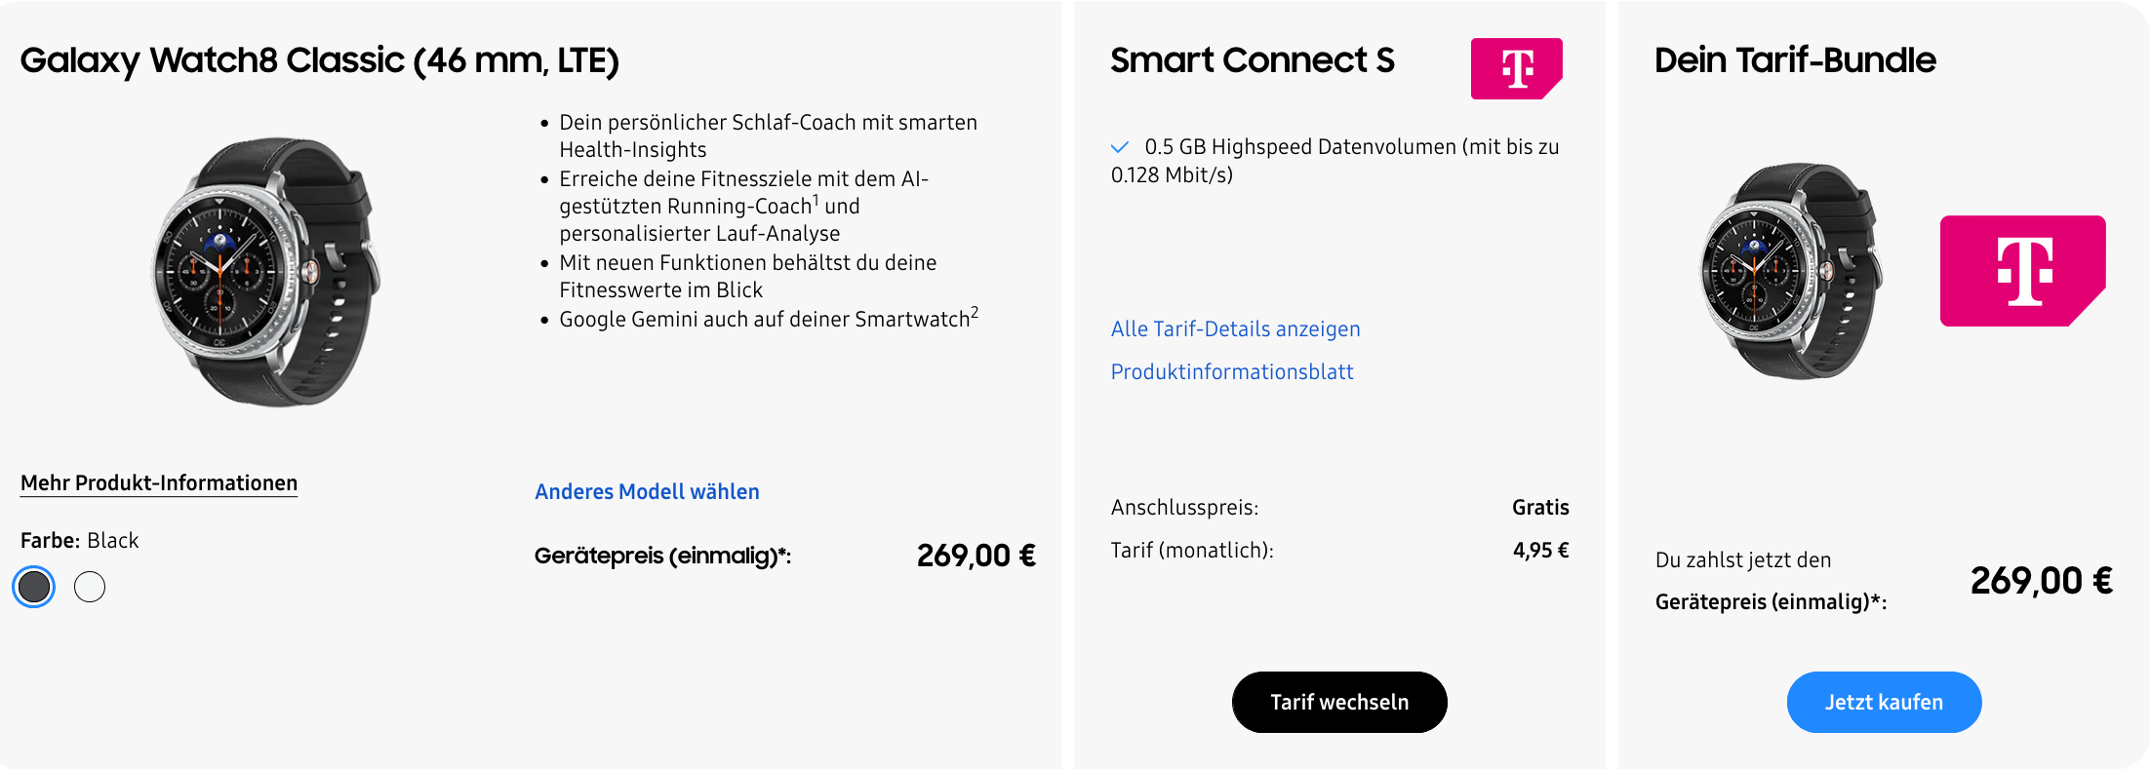Click the 4,95 € monthly tariff price
This screenshot has width=2151, height=769.
pos(1540,550)
